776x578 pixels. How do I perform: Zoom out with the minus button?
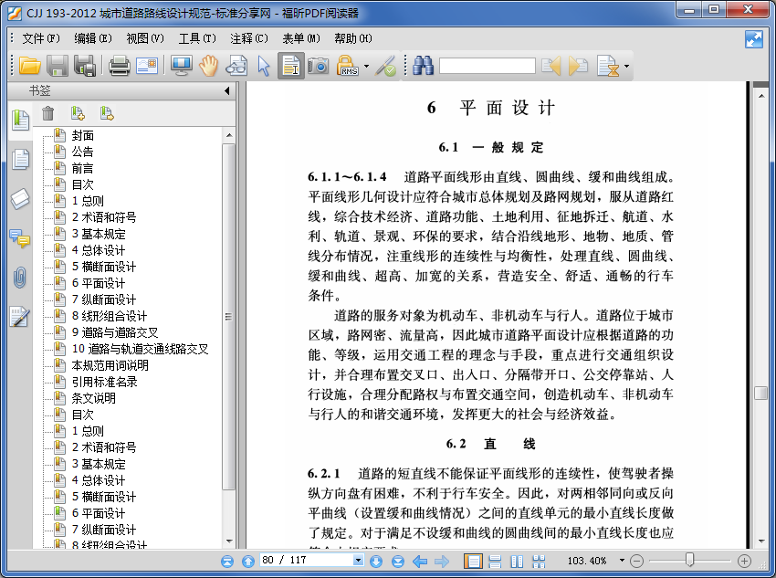[x=637, y=561]
